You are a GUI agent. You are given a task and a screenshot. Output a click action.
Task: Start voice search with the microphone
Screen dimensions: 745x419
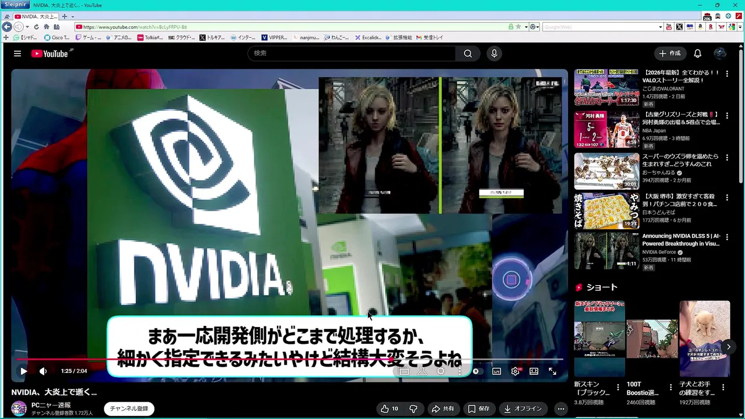(494, 54)
